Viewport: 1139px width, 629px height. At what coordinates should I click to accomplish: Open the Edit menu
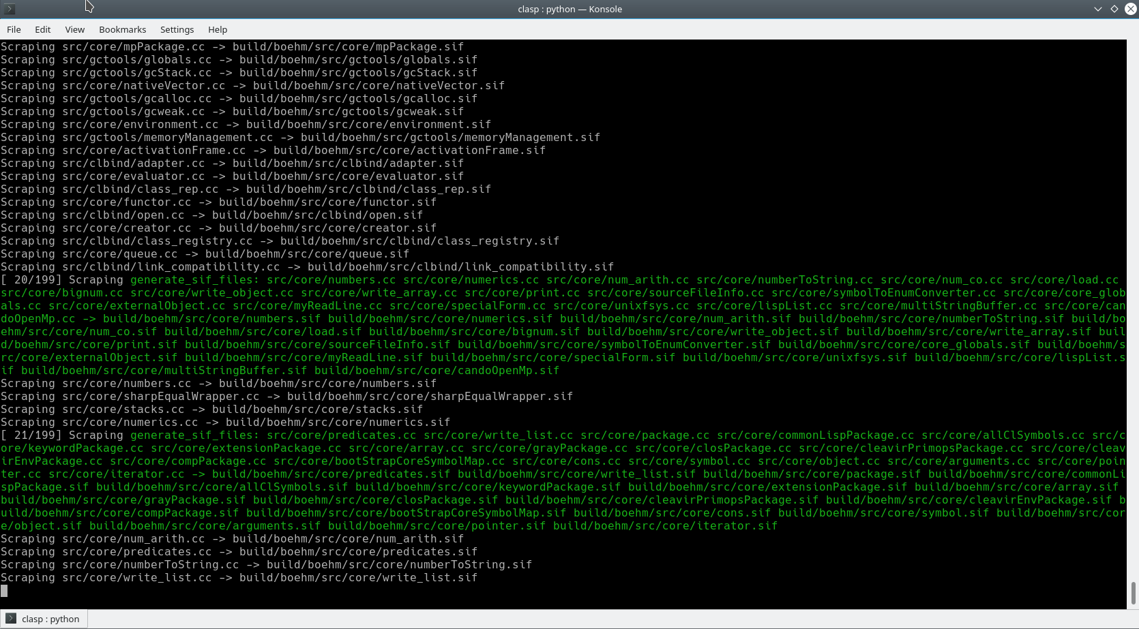pos(42,29)
